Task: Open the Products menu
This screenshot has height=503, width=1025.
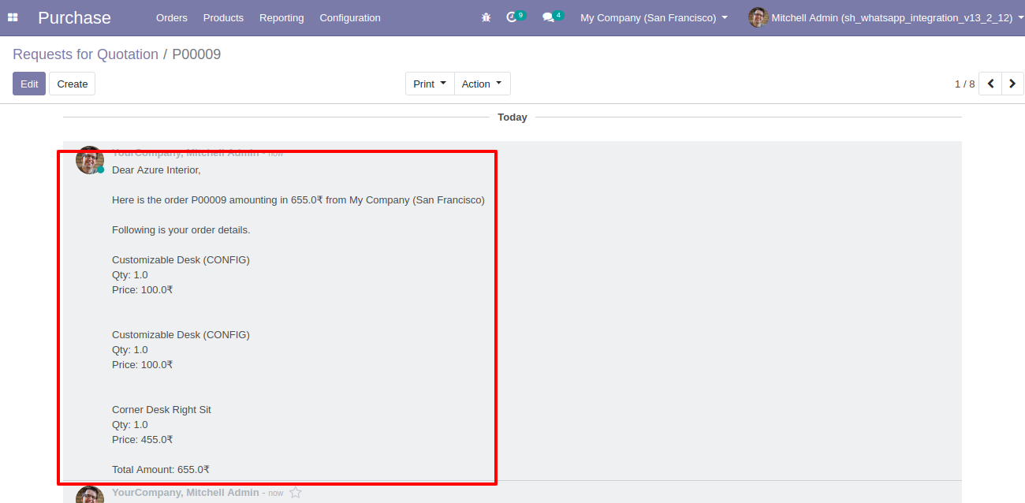Action: click(223, 17)
